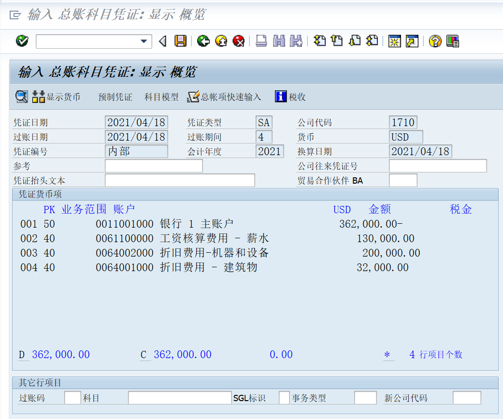503x419 pixels.
Task: Open Help with the question mark icon
Action: point(435,41)
